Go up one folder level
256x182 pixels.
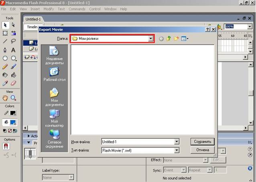(x=169, y=39)
